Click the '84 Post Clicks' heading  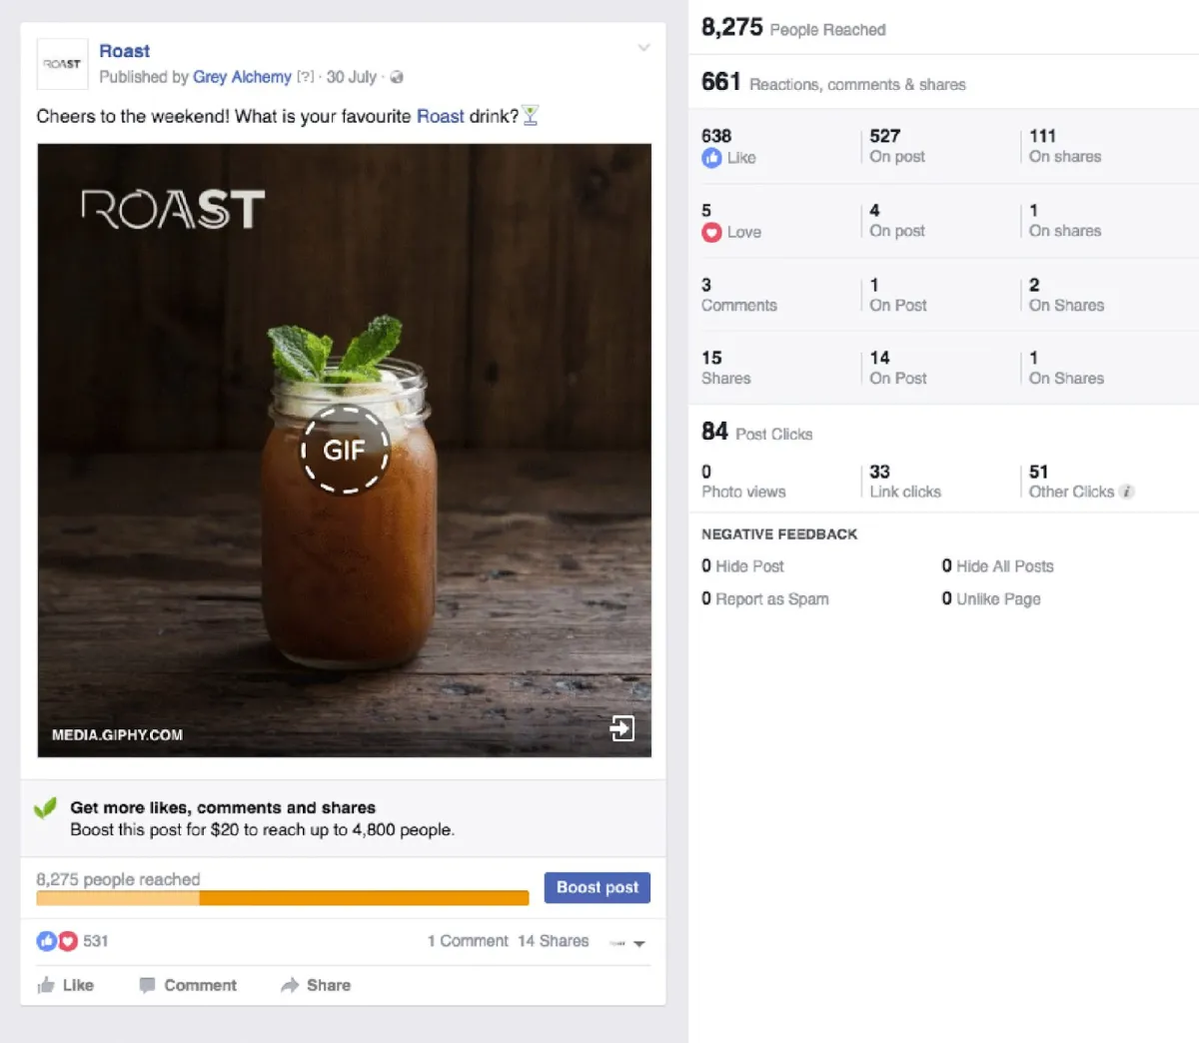coord(757,432)
